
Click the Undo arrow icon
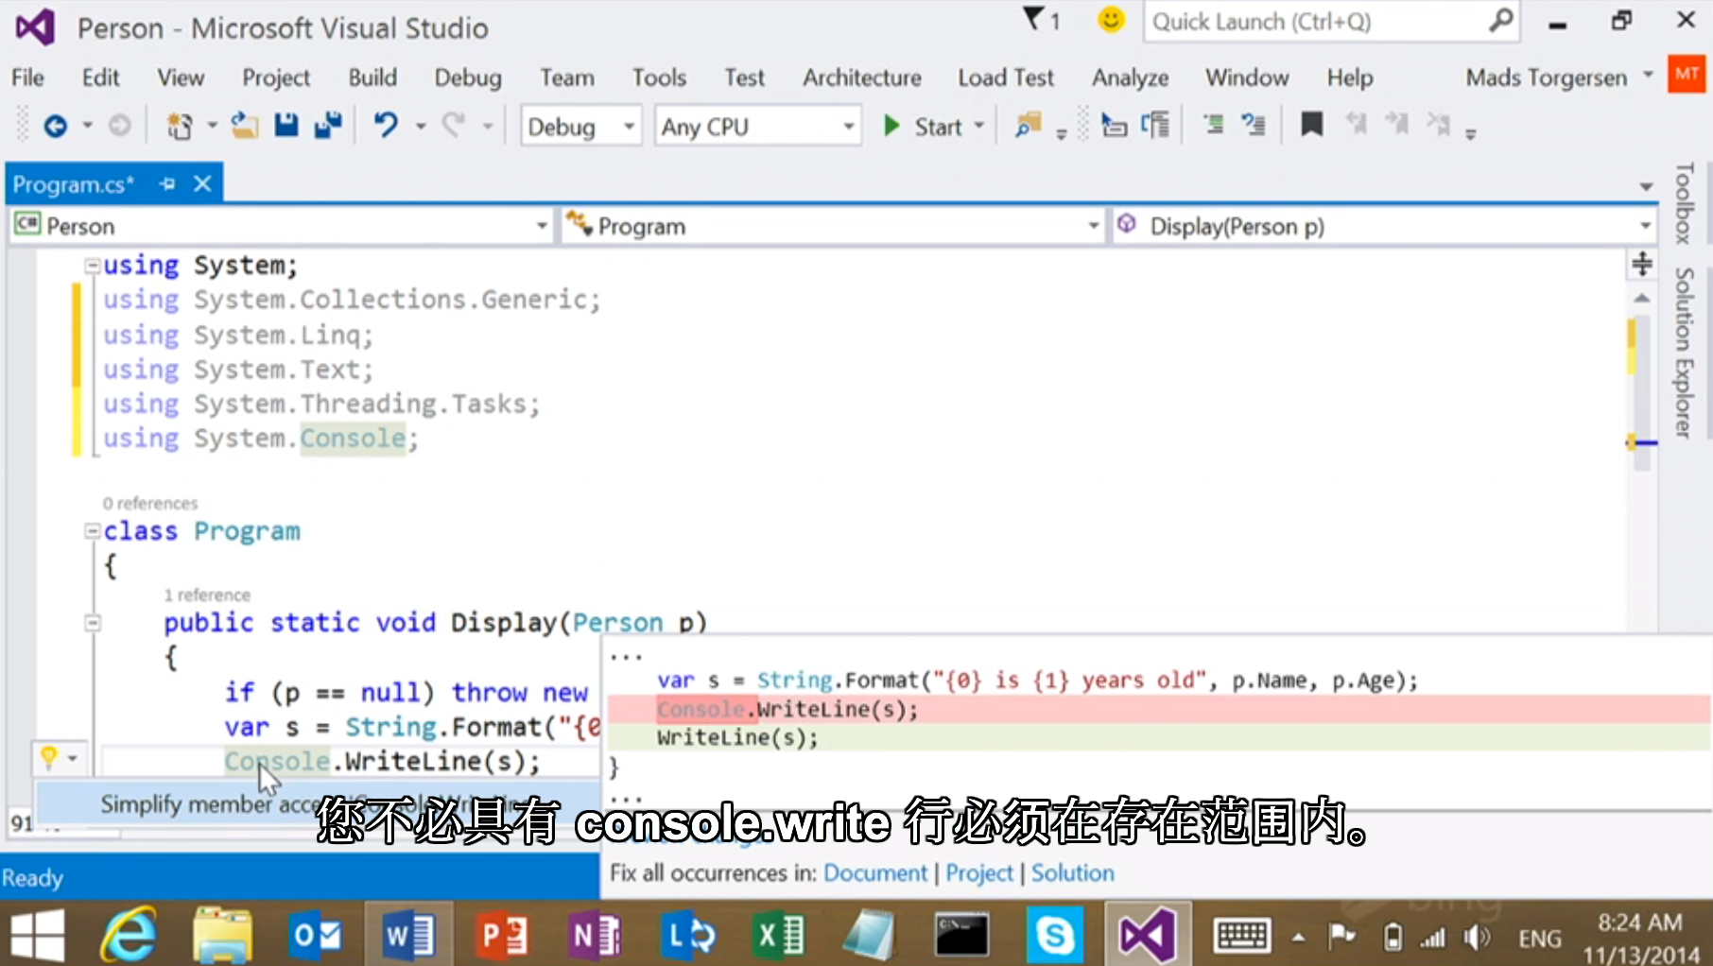386,126
